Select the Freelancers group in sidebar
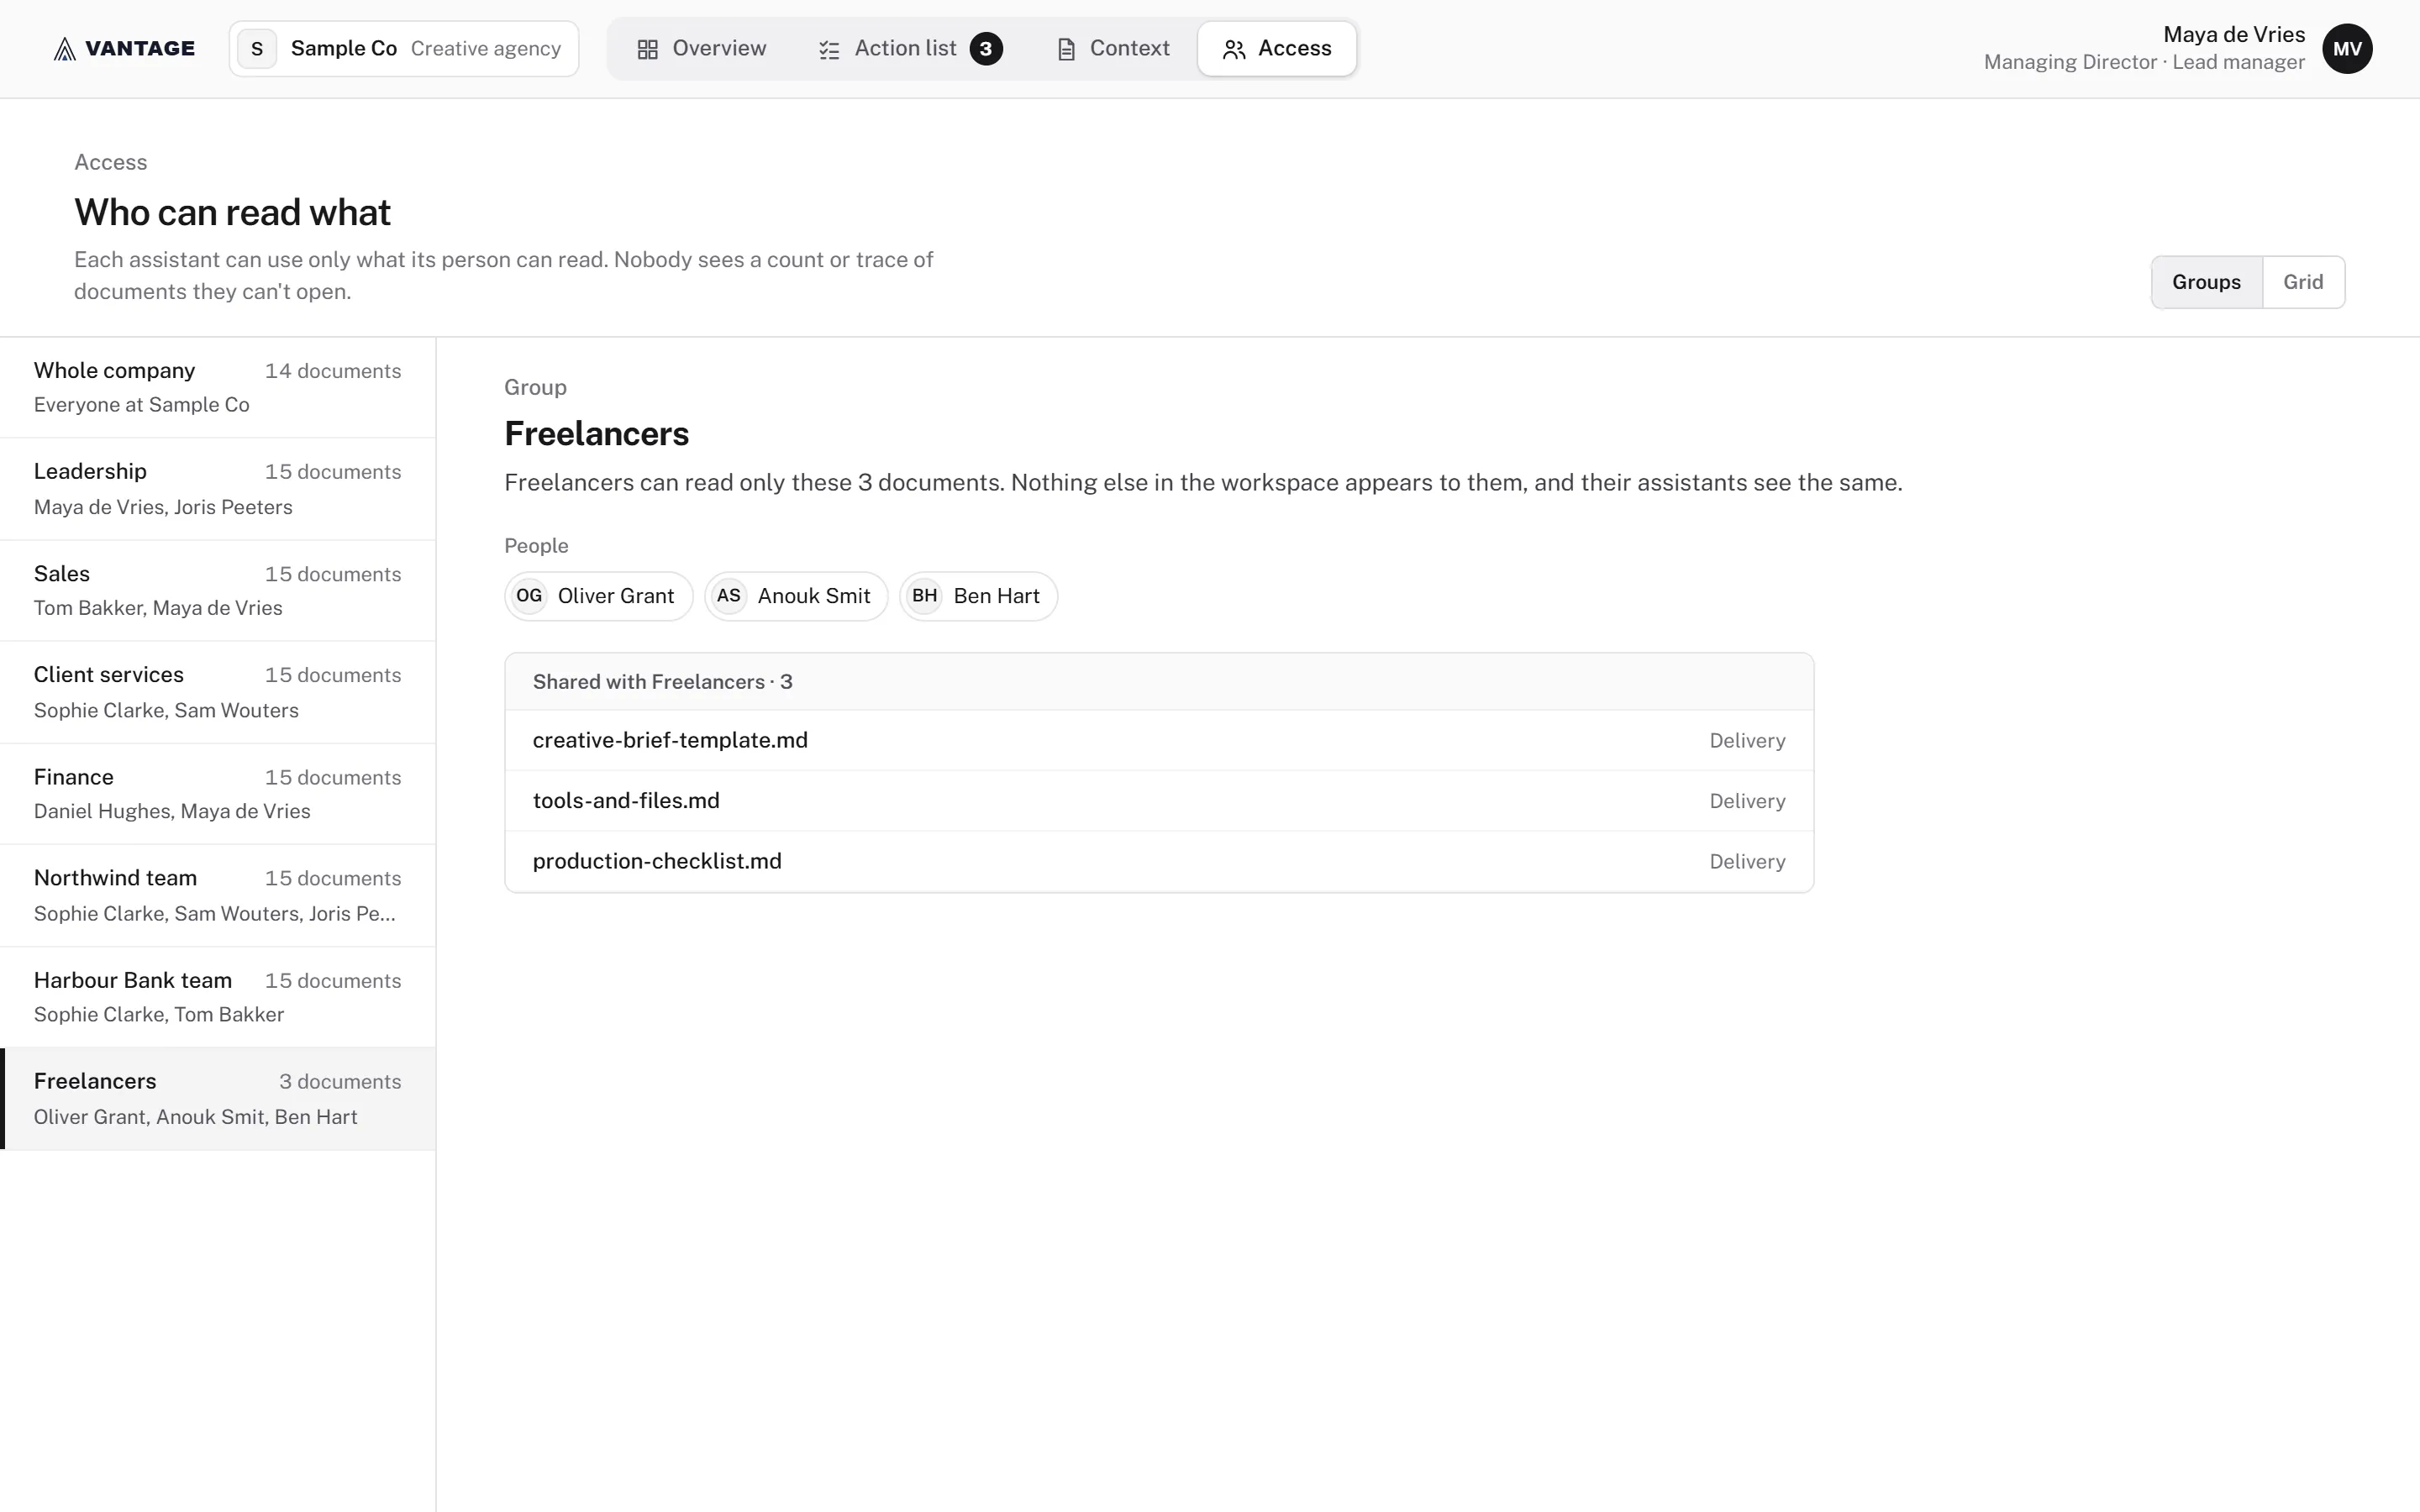This screenshot has height=1512, width=2420. click(218, 1099)
